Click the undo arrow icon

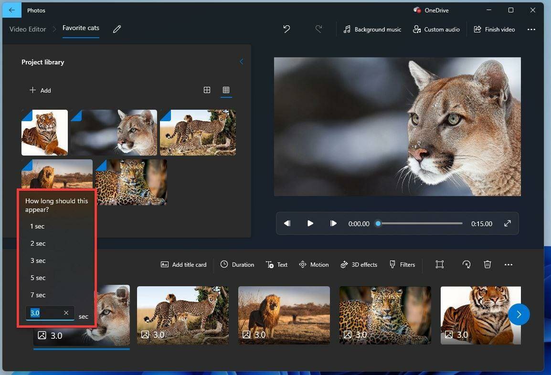point(286,29)
